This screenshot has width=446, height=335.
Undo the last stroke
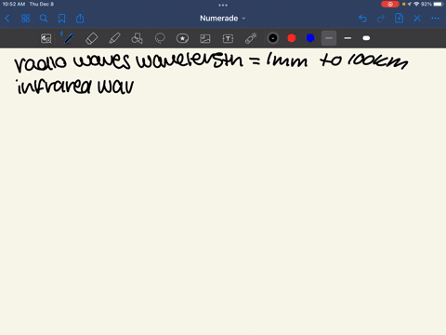[x=362, y=19]
